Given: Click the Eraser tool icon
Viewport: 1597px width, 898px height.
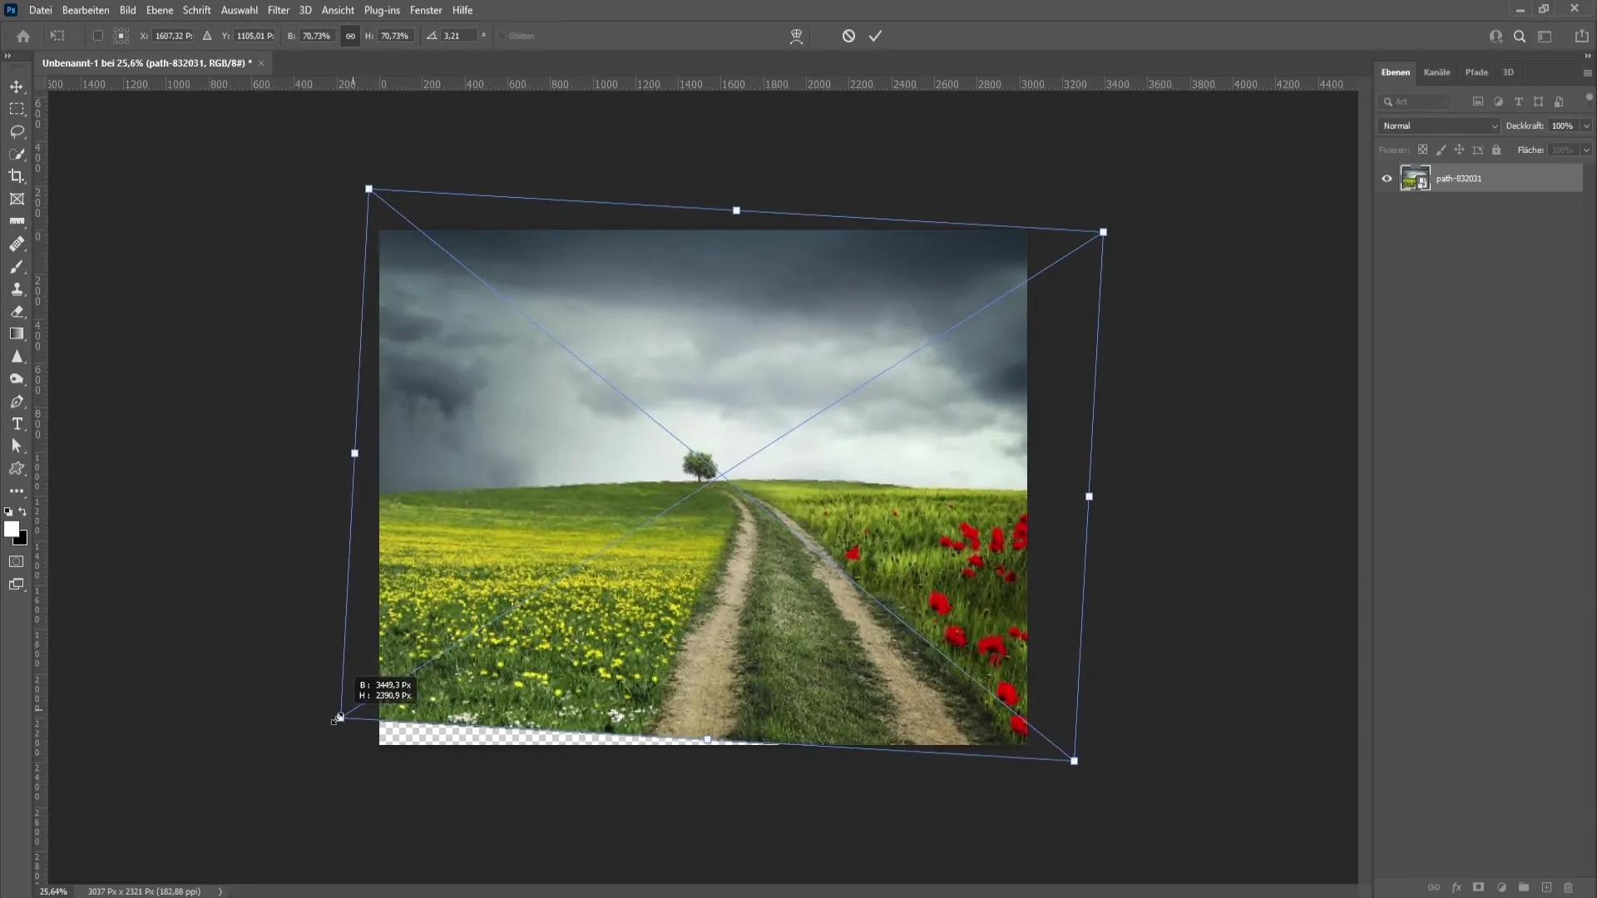Looking at the screenshot, I should click(x=17, y=310).
